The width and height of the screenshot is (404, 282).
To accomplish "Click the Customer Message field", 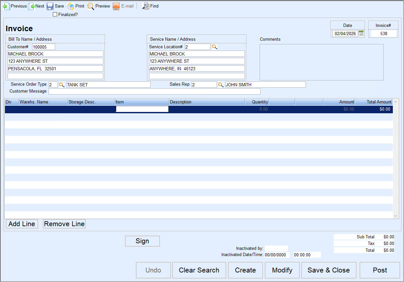I will [x=155, y=91].
